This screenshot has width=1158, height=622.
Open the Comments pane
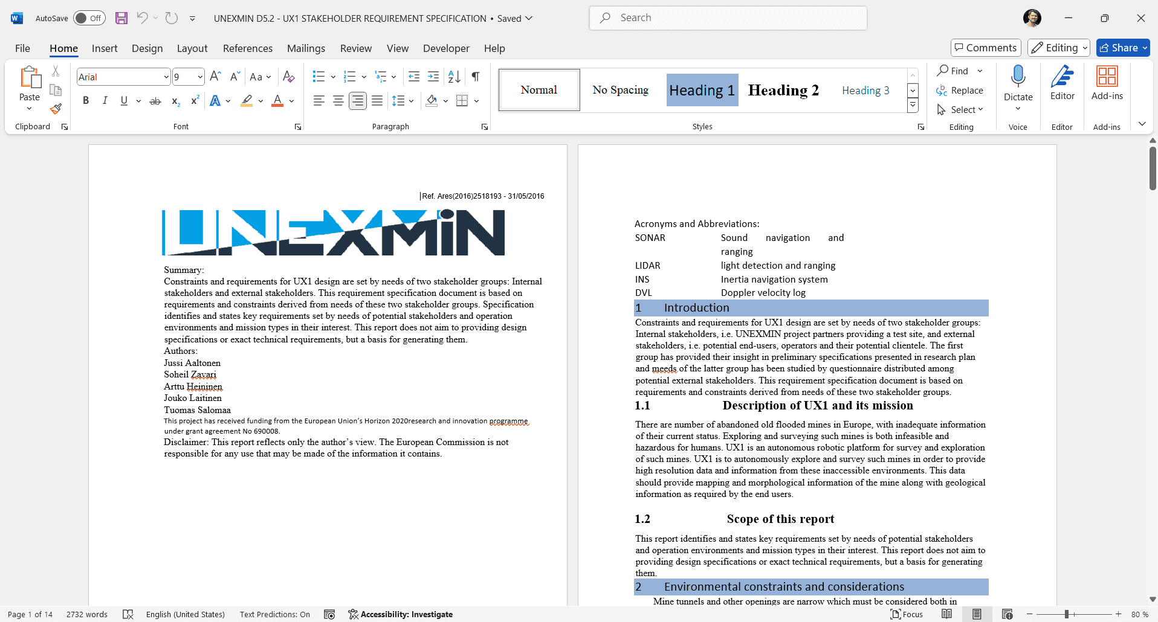(986, 48)
